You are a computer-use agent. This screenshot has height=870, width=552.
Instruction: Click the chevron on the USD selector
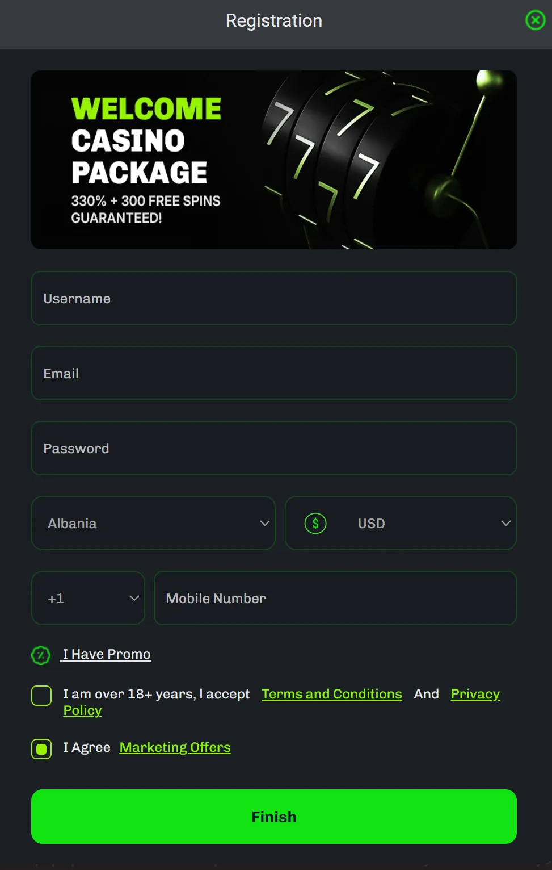click(505, 523)
